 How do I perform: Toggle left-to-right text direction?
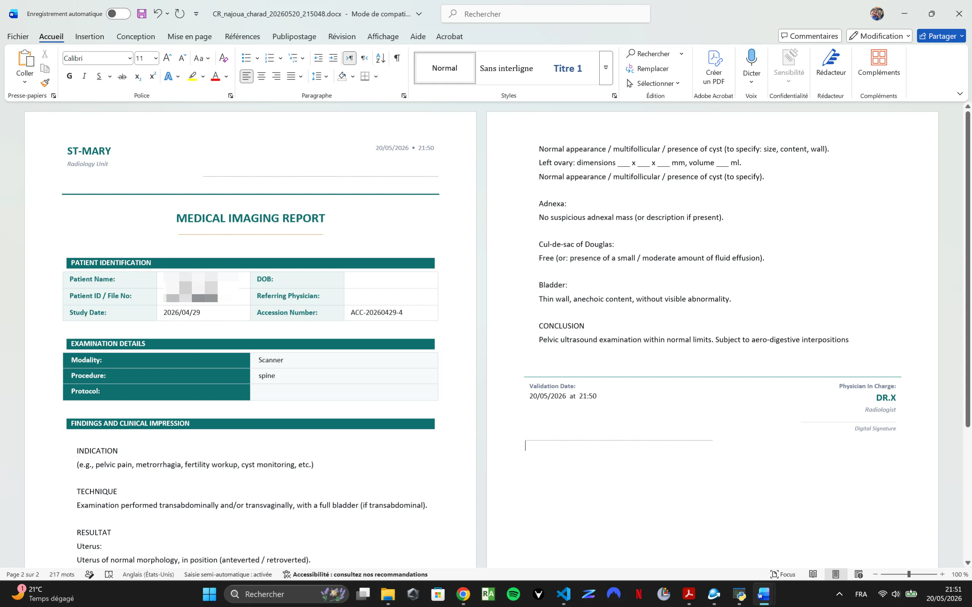click(350, 58)
